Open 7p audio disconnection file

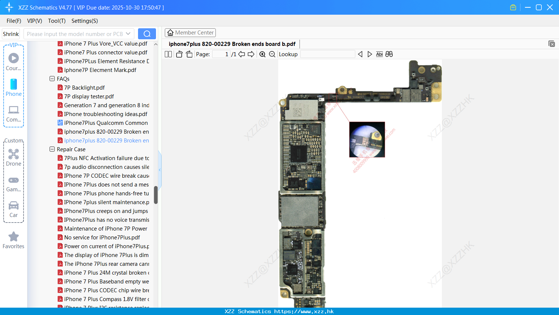[x=106, y=167]
